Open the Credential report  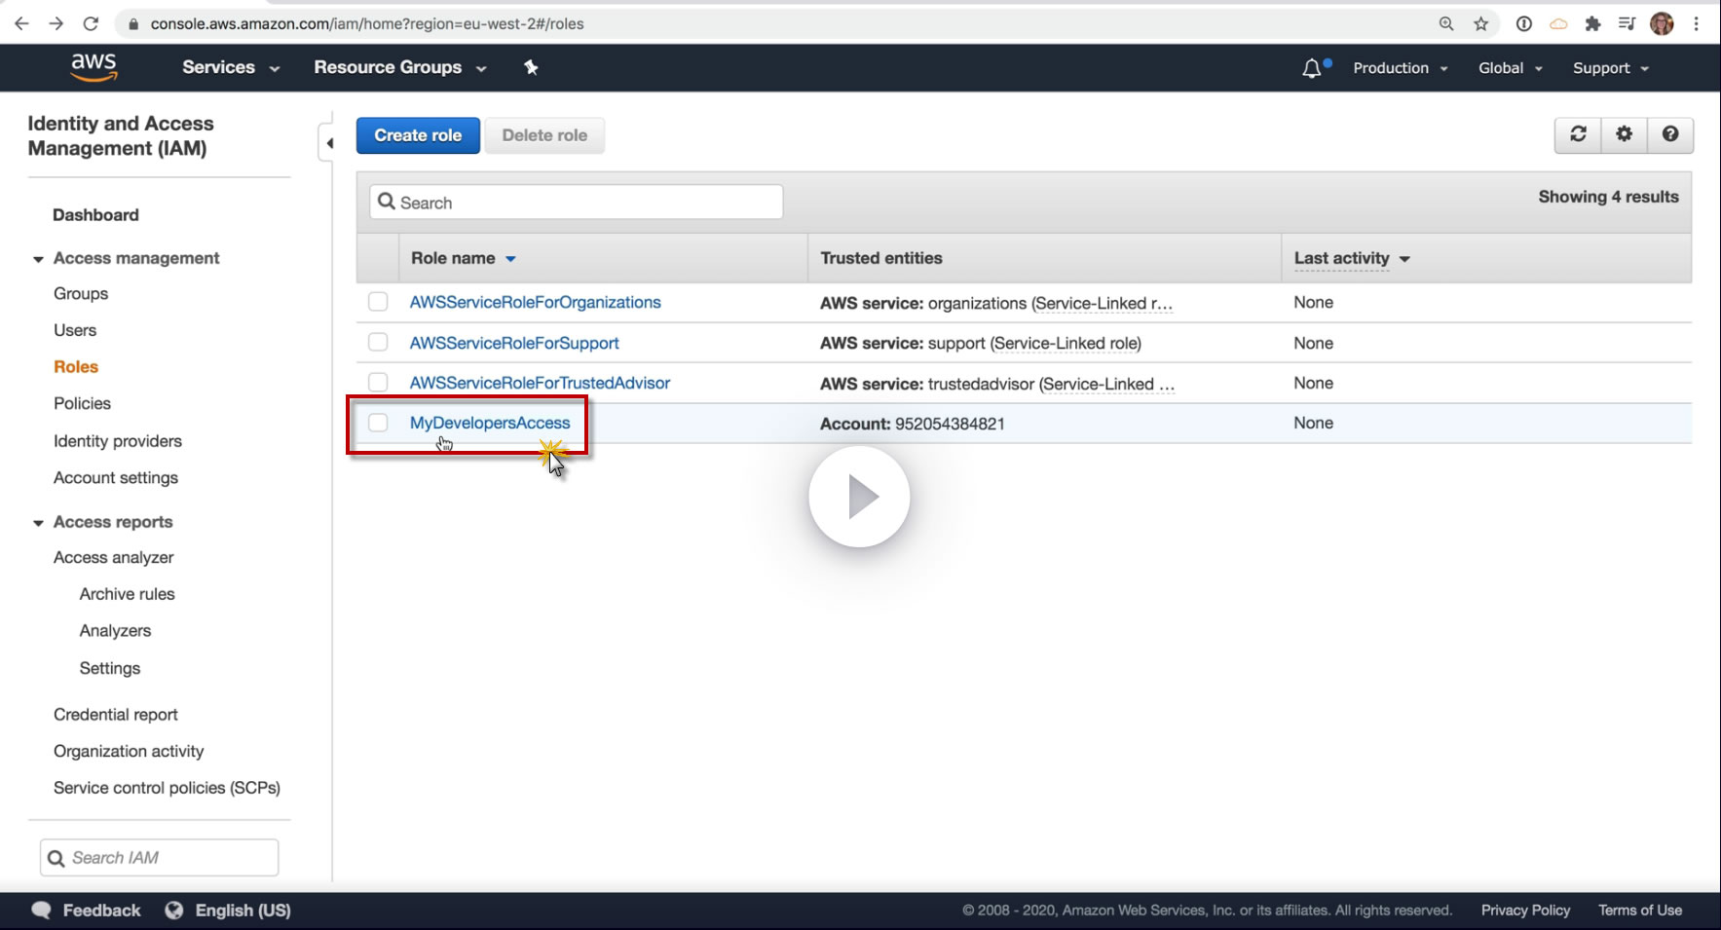point(116,715)
